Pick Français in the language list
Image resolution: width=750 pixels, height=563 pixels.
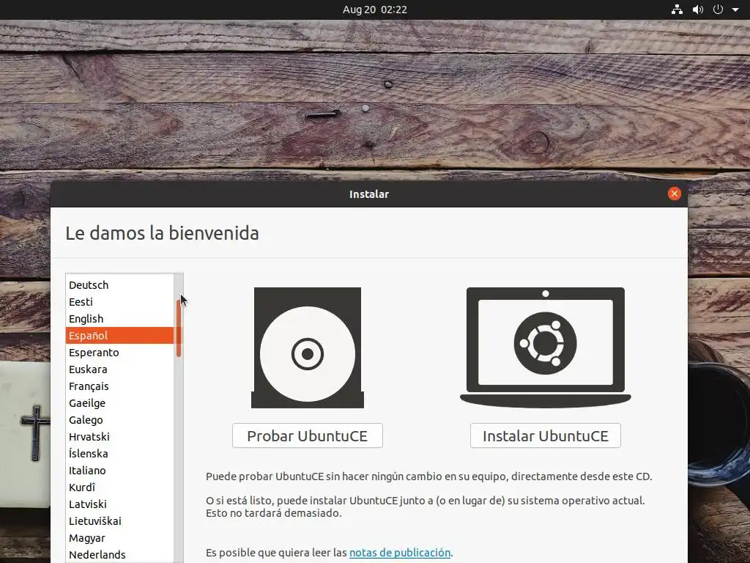(x=119, y=386)
